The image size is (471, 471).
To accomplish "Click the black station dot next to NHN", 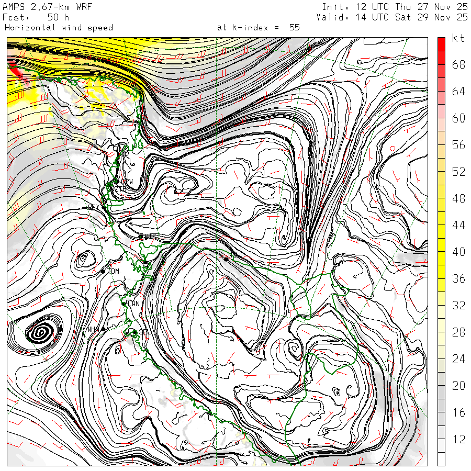I will pos(103,329).
